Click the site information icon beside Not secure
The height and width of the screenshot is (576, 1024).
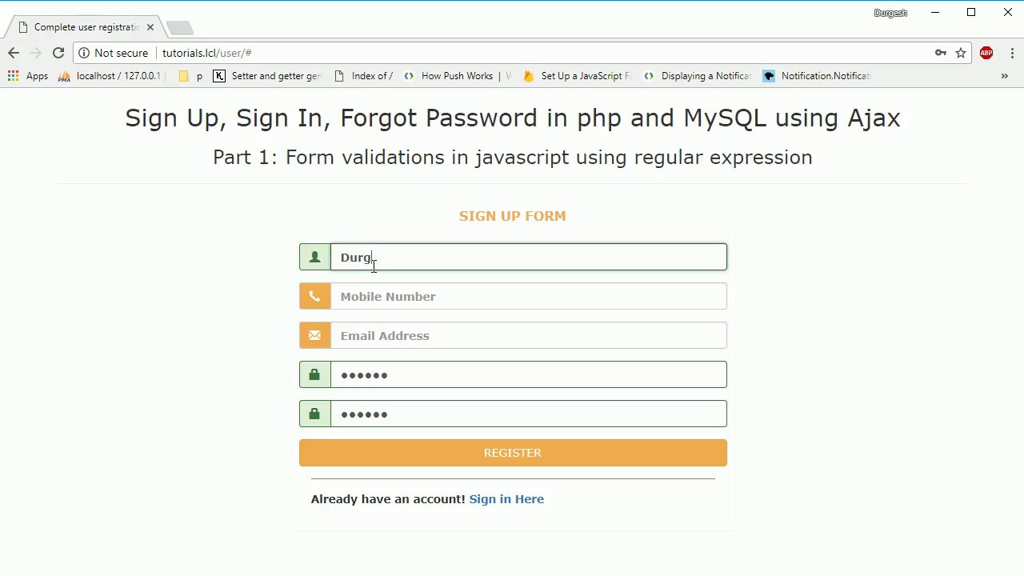click(x=84, y=53)
